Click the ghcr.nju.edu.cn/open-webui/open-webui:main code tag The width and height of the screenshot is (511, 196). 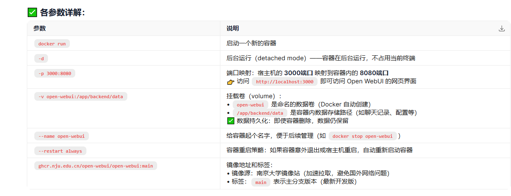click(96, 166)
